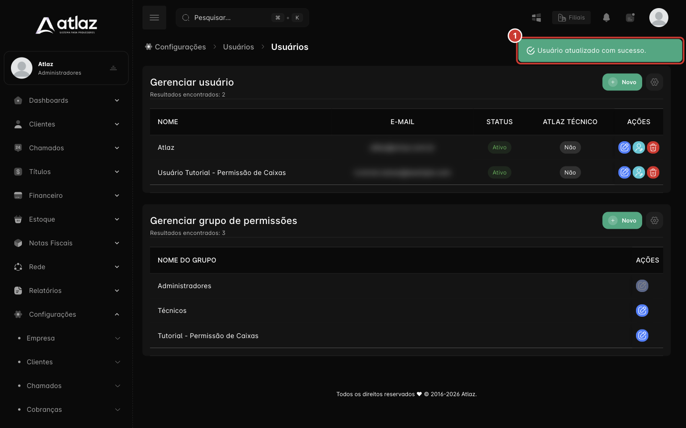
Task: Toggle the hamburger sidebar menu
Action: pos(154,18)
